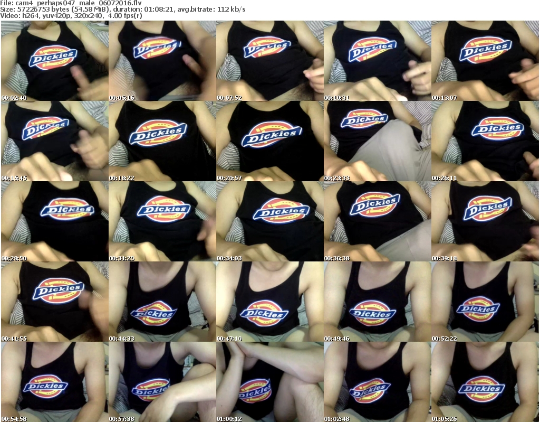Click the frame with timestamp 01:02:48
The image size is (540, 422).
tap(378, 382)
